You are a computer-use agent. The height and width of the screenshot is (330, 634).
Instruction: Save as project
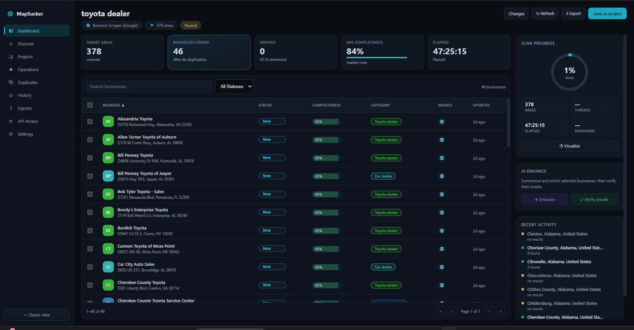pos(607,14)
